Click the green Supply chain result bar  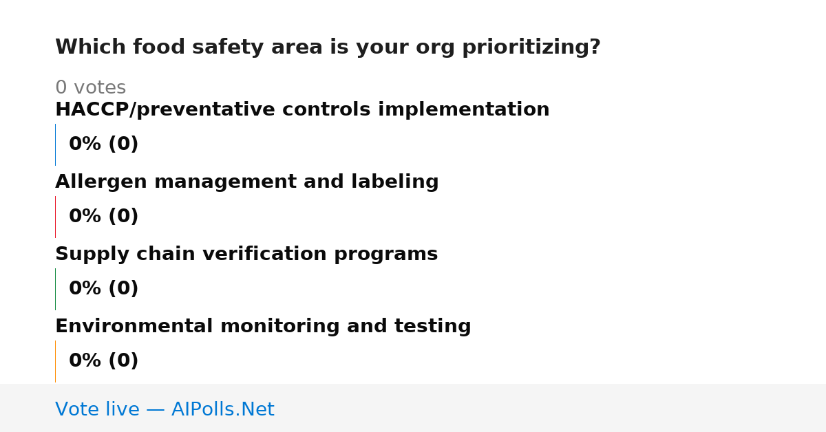(x=55, y=289)
